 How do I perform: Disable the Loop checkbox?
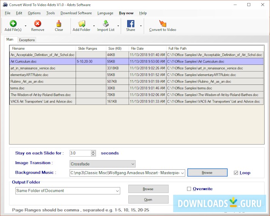point(236,173)
